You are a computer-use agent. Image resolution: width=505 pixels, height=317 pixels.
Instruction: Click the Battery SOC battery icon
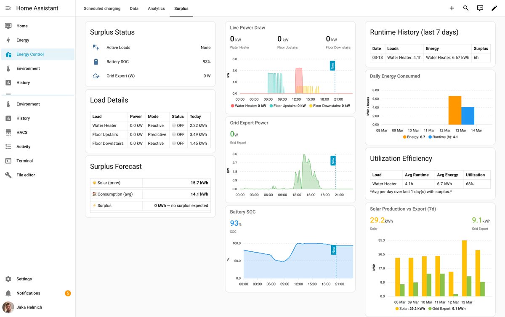96,62
